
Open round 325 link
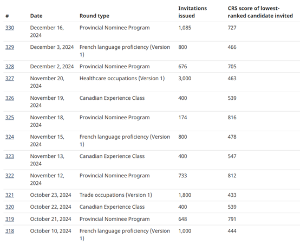click(10, 118)
